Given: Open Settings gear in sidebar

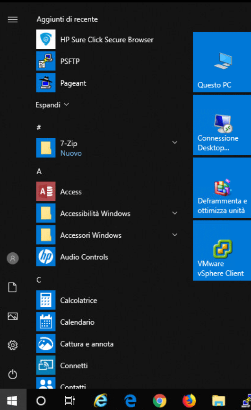Looking at the screenshot, I should pyautogui.click(x=13, y=345).
